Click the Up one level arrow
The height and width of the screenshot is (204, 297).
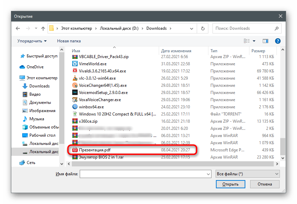43,28
